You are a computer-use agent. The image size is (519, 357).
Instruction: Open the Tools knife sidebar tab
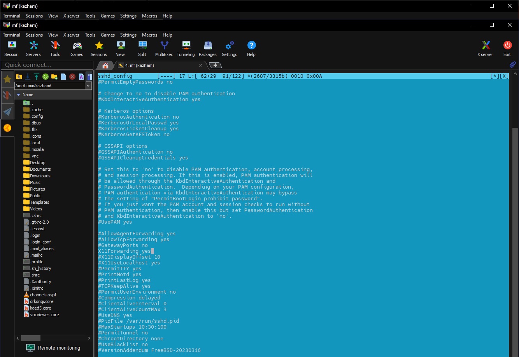pyautogui.click(x=7, y=95)
